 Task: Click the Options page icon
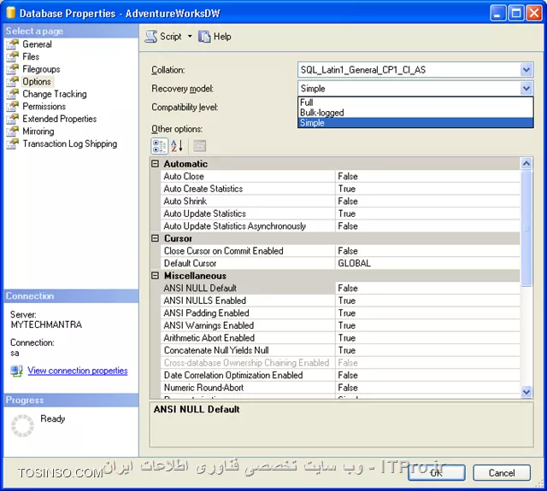(x=13, y=81)
